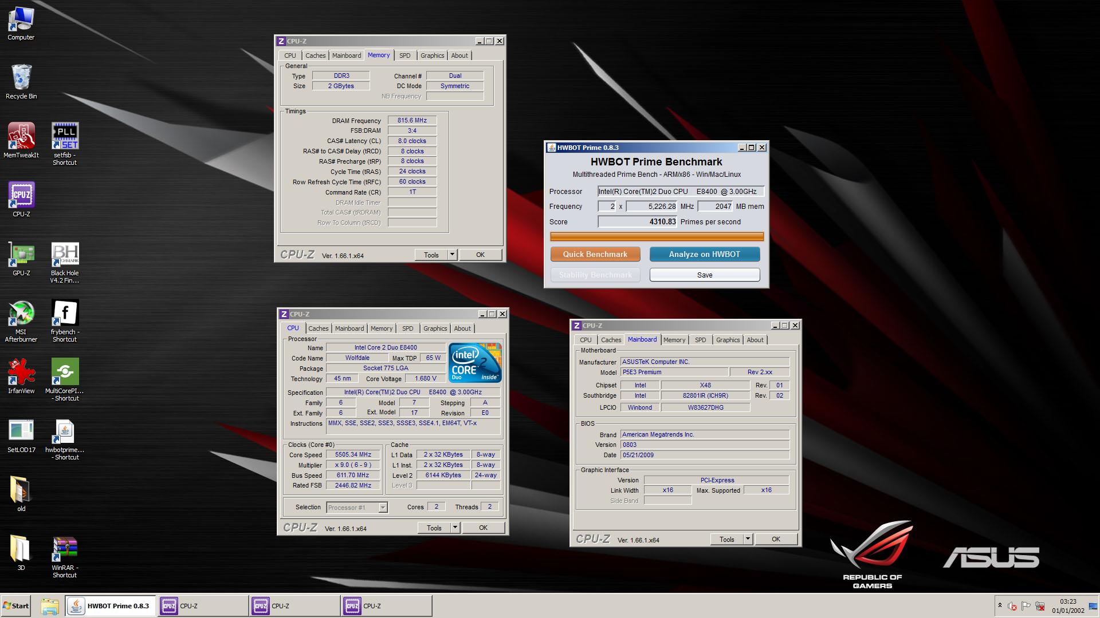Image resolution: width=1100 pixels, height=618 pixels.
Task: Open the folder named old
Action: (x=21, y=494)
